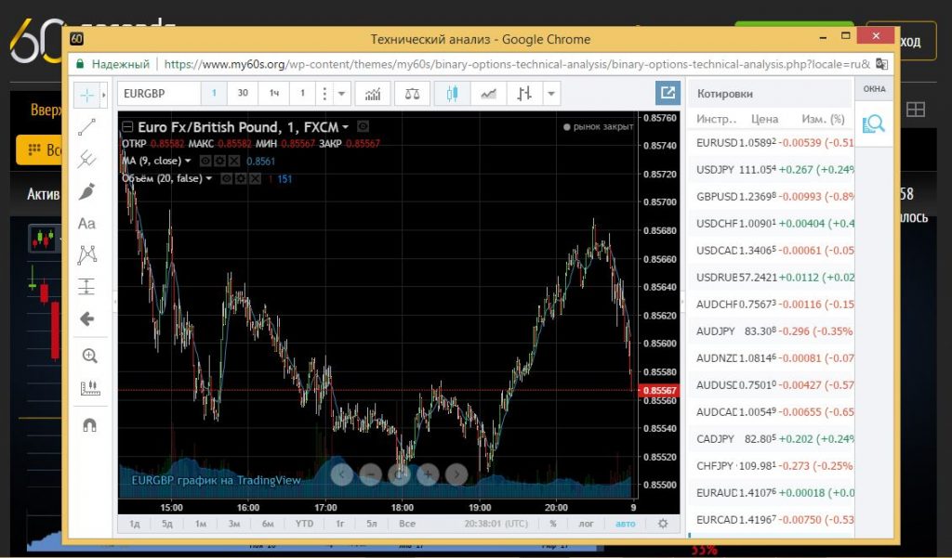
Task: Set the range to 1д
Action: coord(135,524)
